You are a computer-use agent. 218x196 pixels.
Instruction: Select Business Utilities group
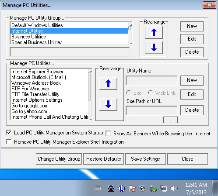pos(69,37)
